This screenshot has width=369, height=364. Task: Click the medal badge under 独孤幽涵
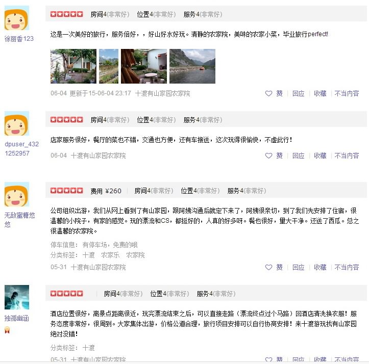point(7,330)
